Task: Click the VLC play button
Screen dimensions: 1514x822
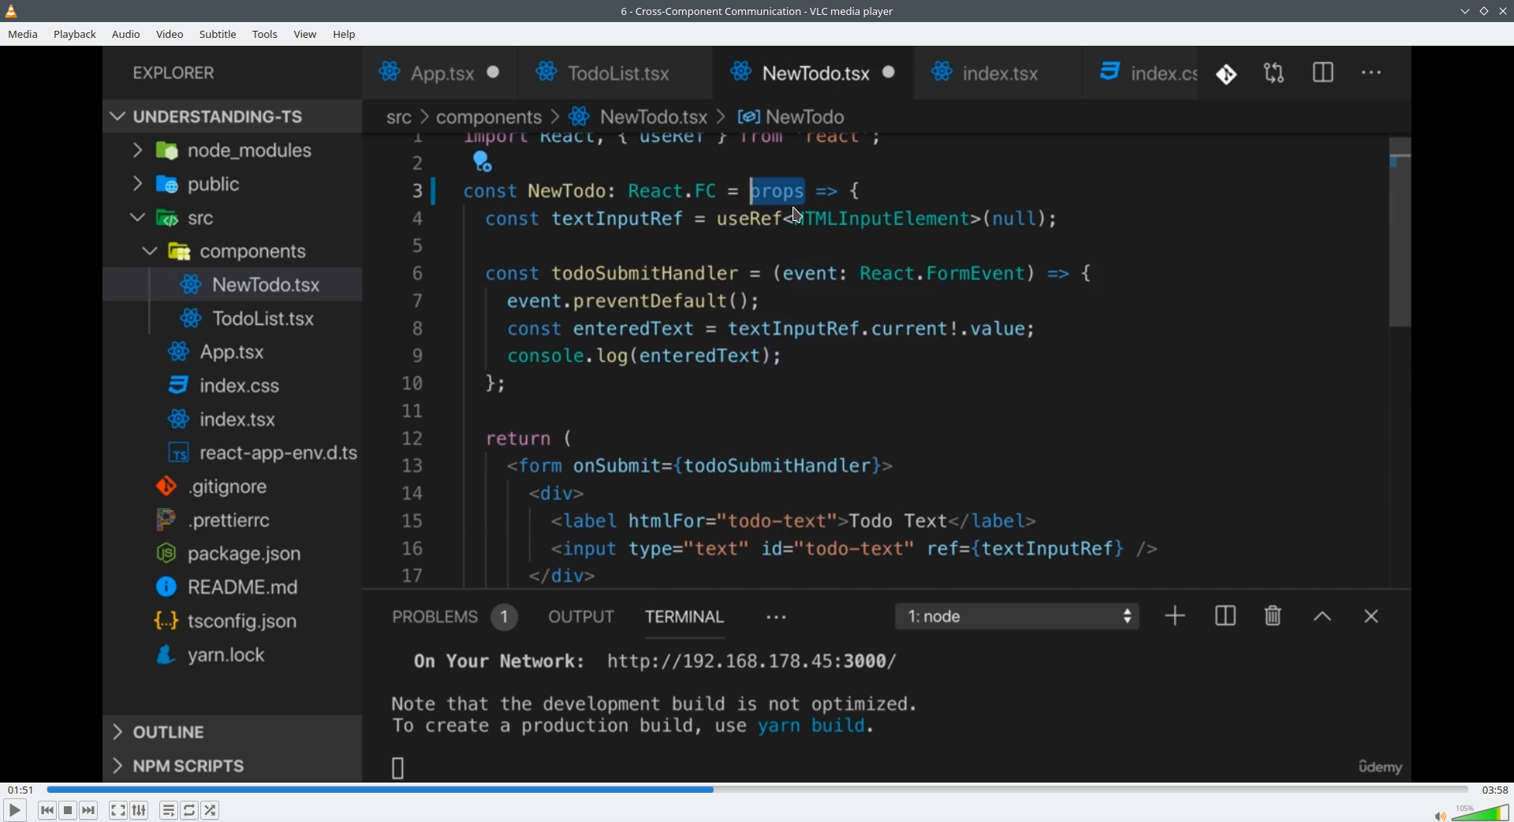Action: click(x=14, y=810)
